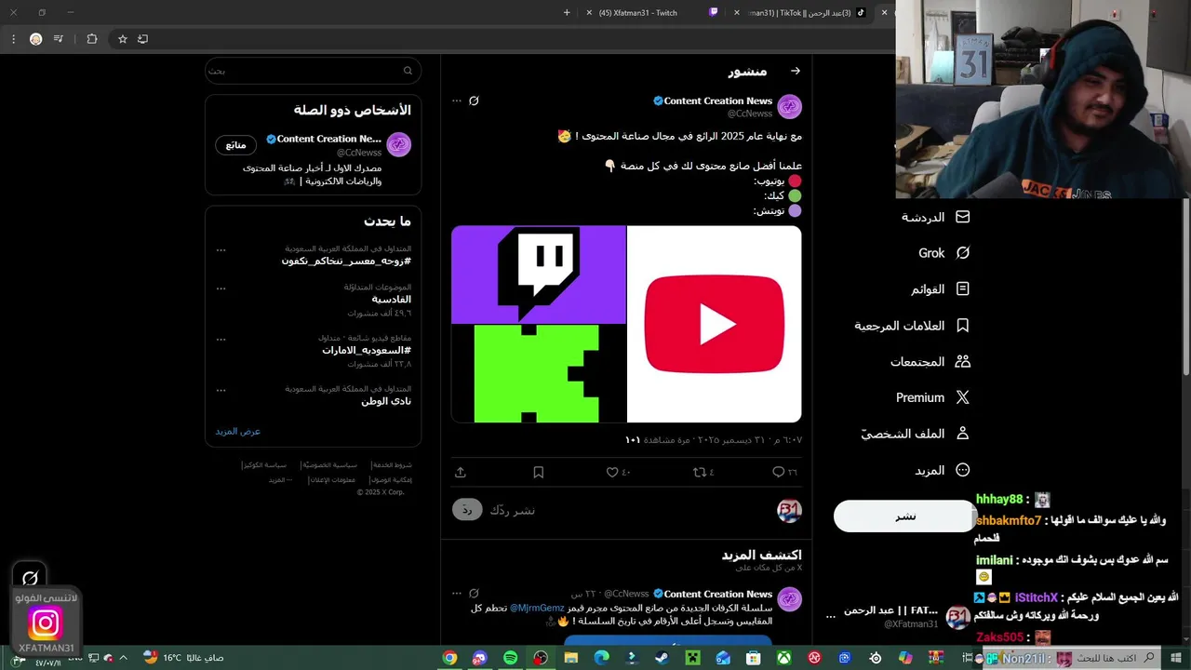The width and height of the screenshot is (1191, 670).
Task: Open the browser three-dot menu
Action: pos(13,39)
